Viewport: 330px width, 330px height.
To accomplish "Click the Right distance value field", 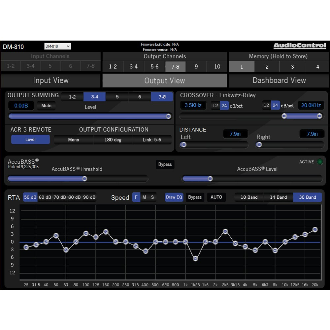I will (312, 134).
